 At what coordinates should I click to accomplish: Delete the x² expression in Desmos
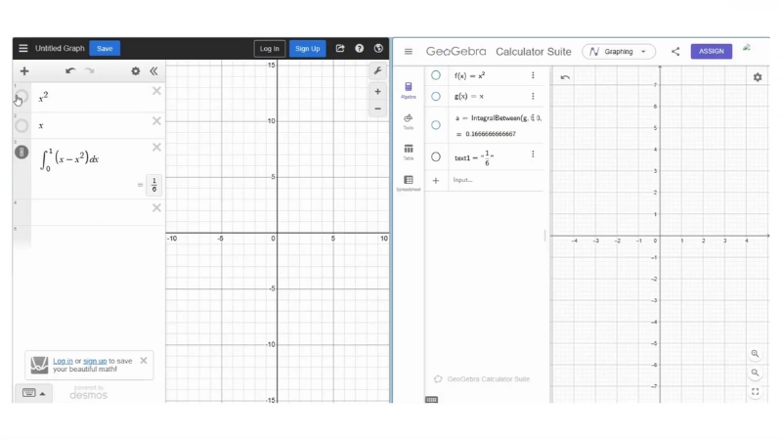point(156,91)
